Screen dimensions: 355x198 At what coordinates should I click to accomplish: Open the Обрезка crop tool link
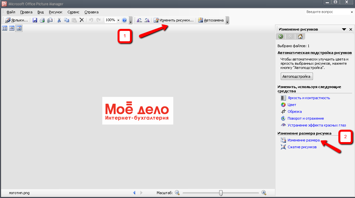[x=294, y=112]
